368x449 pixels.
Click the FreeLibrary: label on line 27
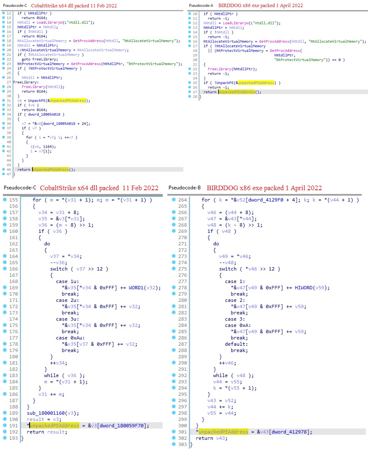click(26, 82)
